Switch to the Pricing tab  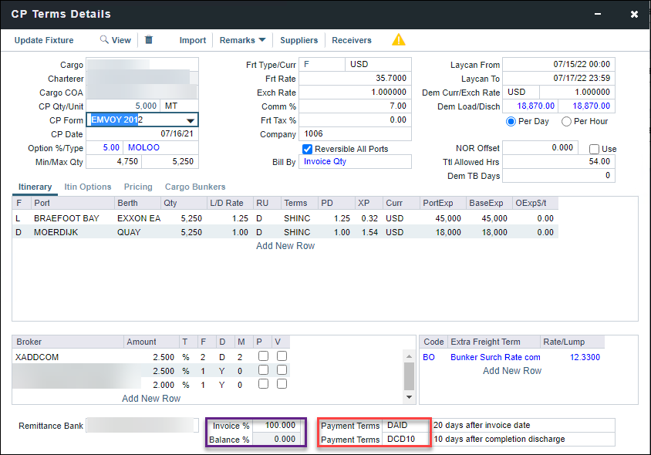click(138, 187)
